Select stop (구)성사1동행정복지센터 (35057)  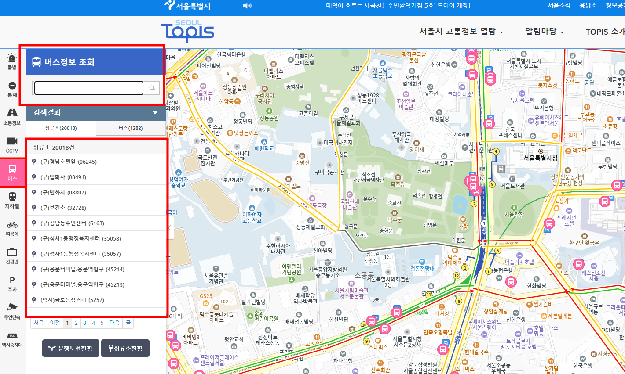(97, 254)
